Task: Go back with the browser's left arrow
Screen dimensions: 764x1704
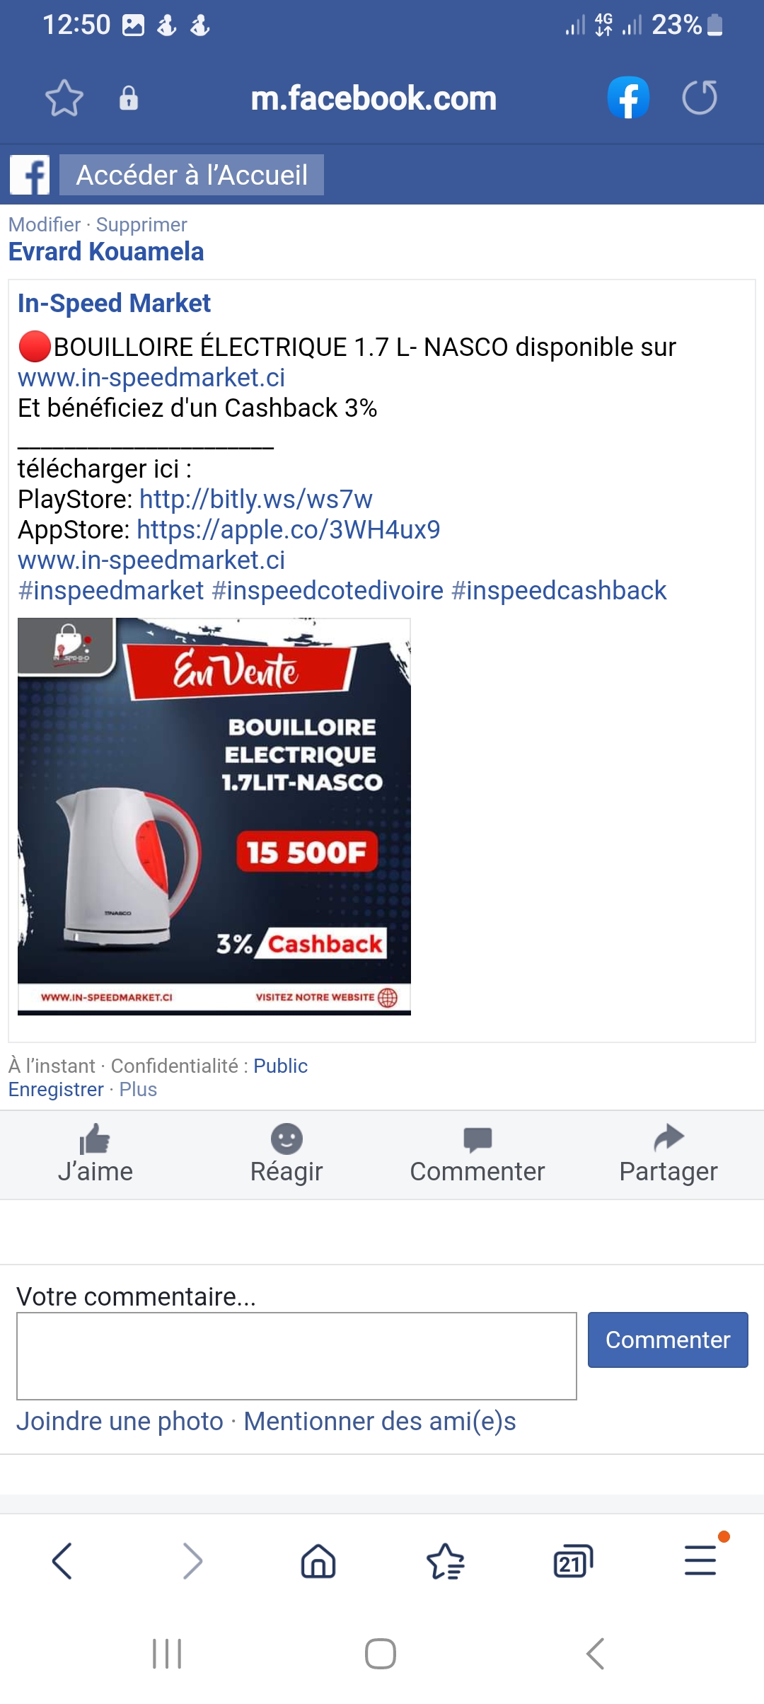Action: [x=62, y=1560]
